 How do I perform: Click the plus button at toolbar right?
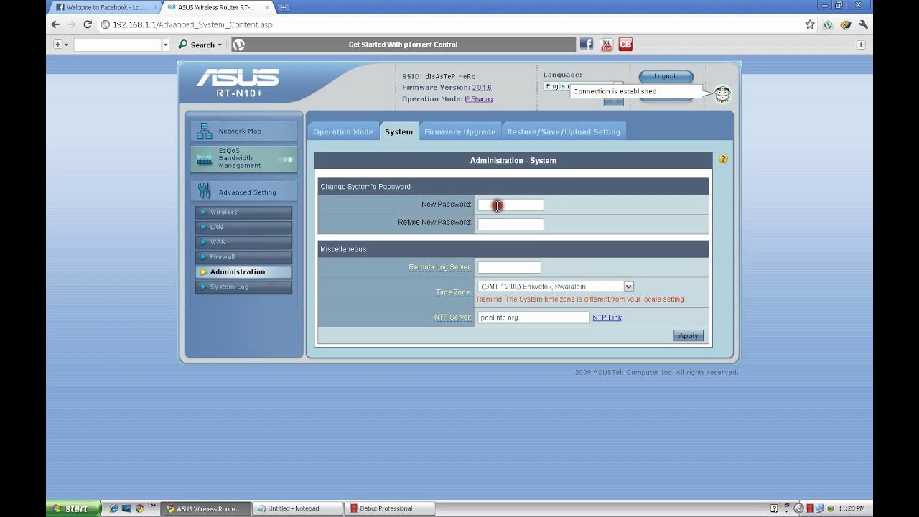coord(860,45)
